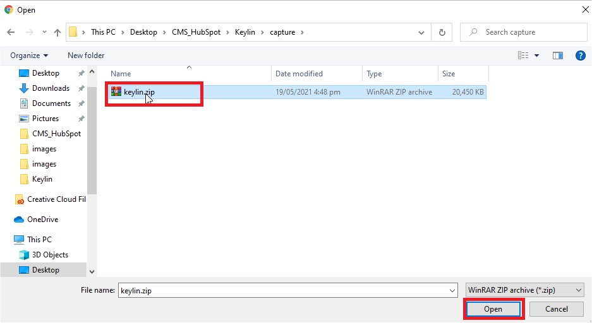Click the New folder button
This screenshot has height=323, width=592.
[x=86, y=56]
